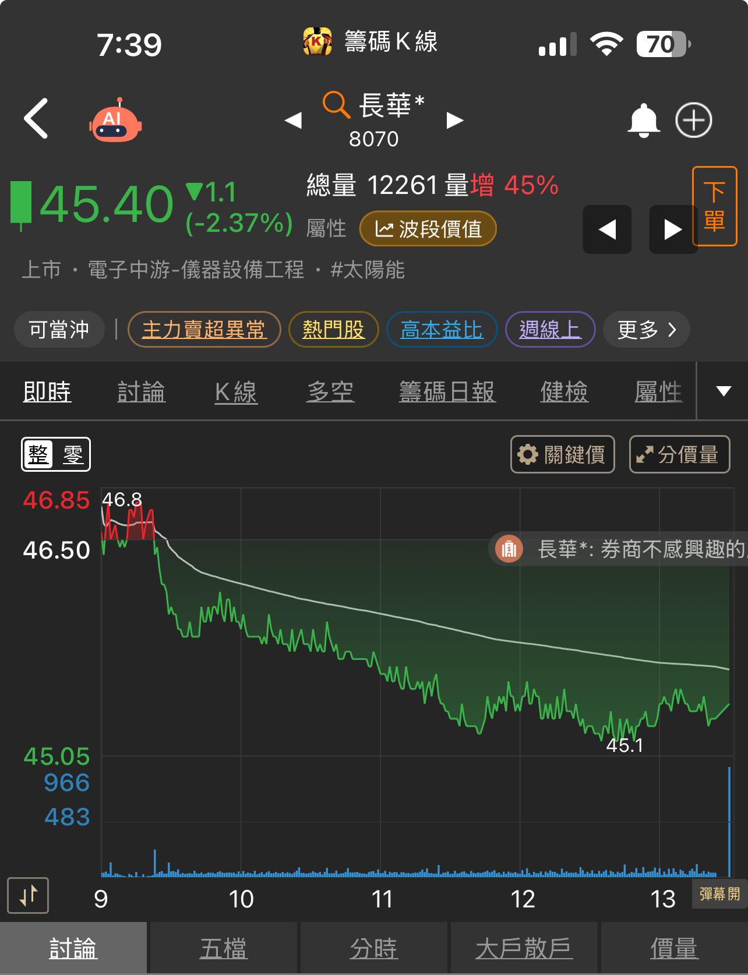Open the 週線上 tag
The width and height of the screenshot is (748, 975).
(551, 330)
